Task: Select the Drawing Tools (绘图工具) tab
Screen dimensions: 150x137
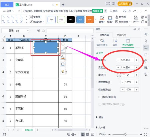Action: tap(97, 11)
